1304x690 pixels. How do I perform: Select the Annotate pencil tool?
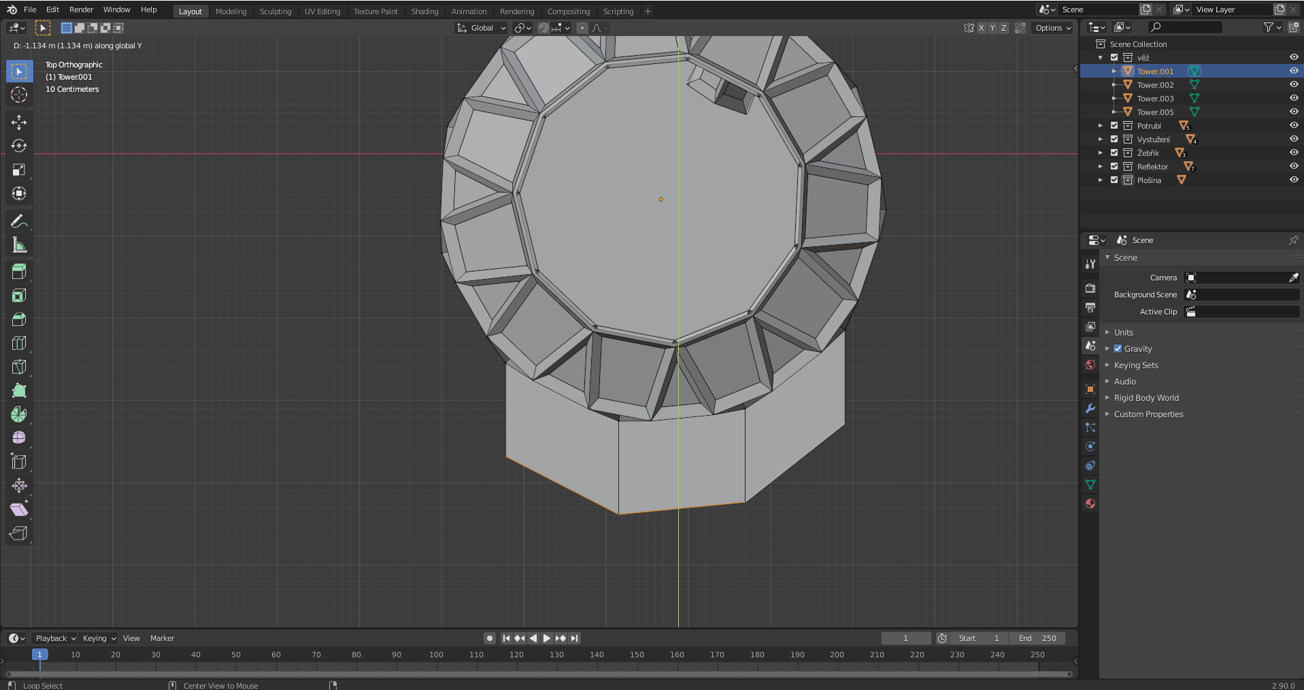point(19,221)
